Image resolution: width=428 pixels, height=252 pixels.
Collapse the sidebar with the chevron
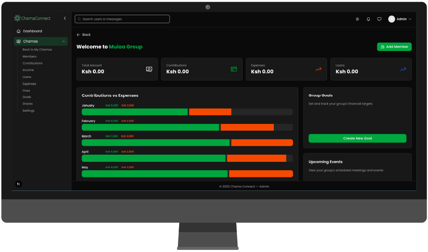tap(65, 18)
